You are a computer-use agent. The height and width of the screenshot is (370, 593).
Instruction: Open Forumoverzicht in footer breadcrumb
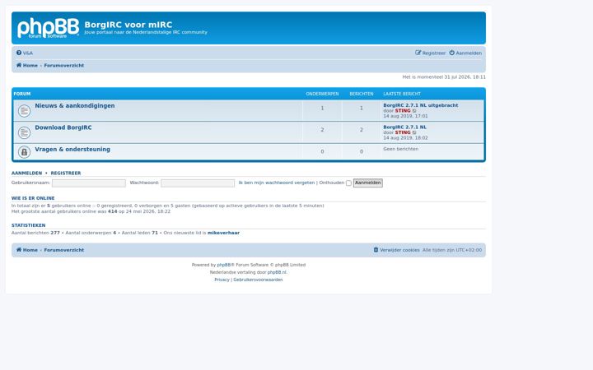[x=64, y=250]
